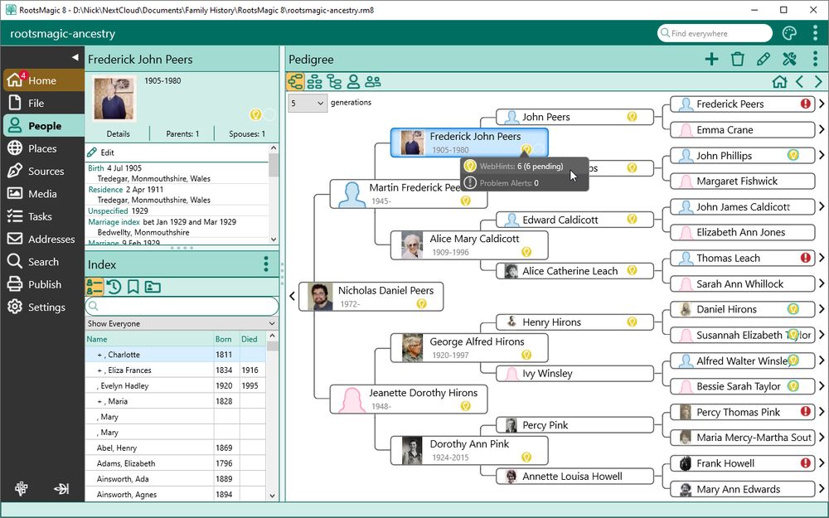829x518 pixels.
Task: Click the arrow-to-bar icon at sidebar bottom
Action: pos(61,488)
